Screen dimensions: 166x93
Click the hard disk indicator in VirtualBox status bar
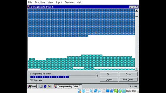[x=79, y=91]
